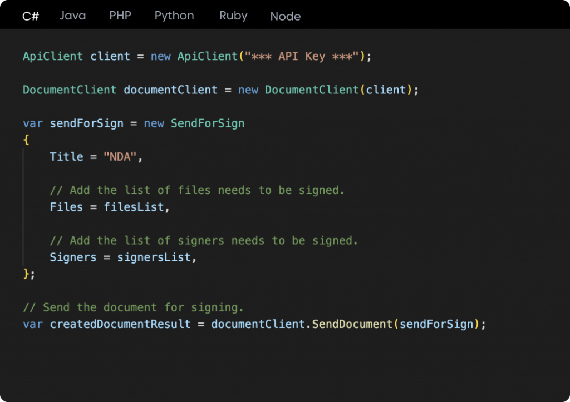Click the comment about adding signers

[203, 240]
